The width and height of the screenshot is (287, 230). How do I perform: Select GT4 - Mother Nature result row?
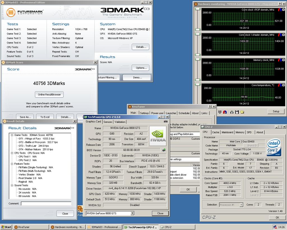coord(36,150)
